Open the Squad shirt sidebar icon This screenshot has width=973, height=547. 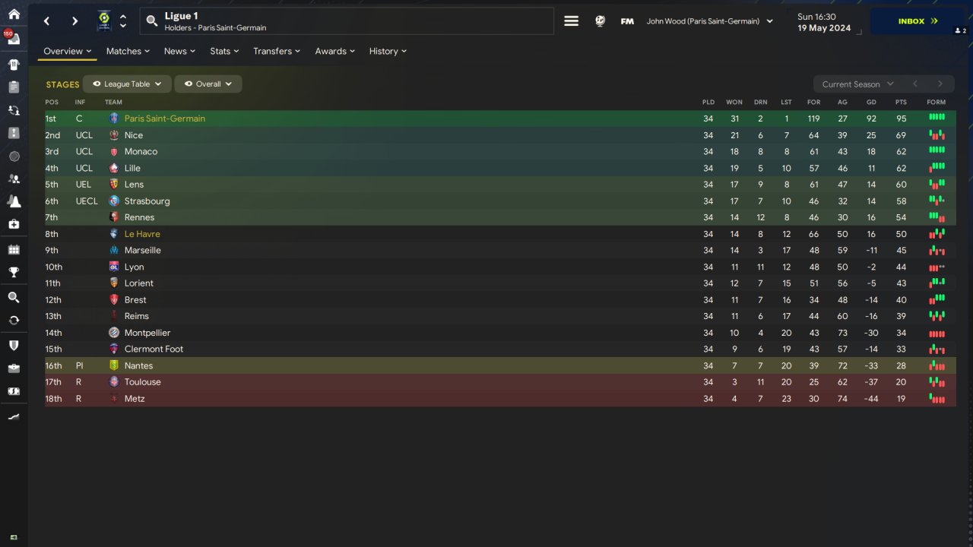14,65
